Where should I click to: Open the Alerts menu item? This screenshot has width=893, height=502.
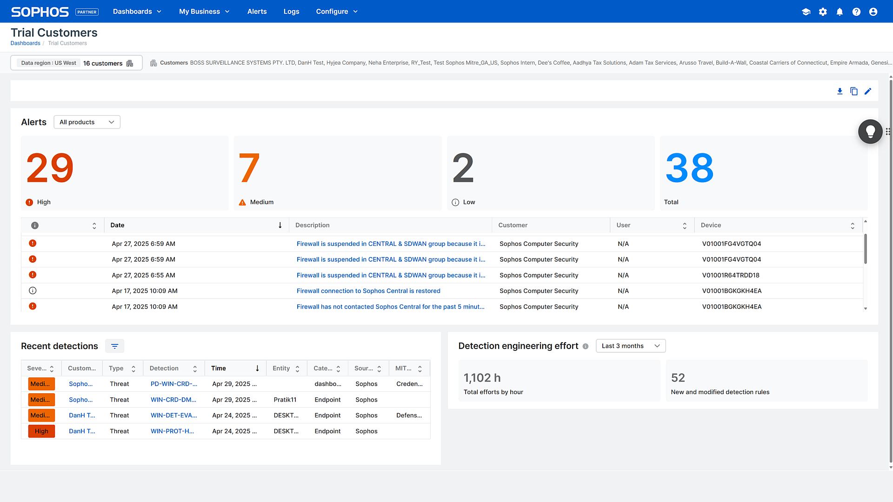(x=257, y=11)
